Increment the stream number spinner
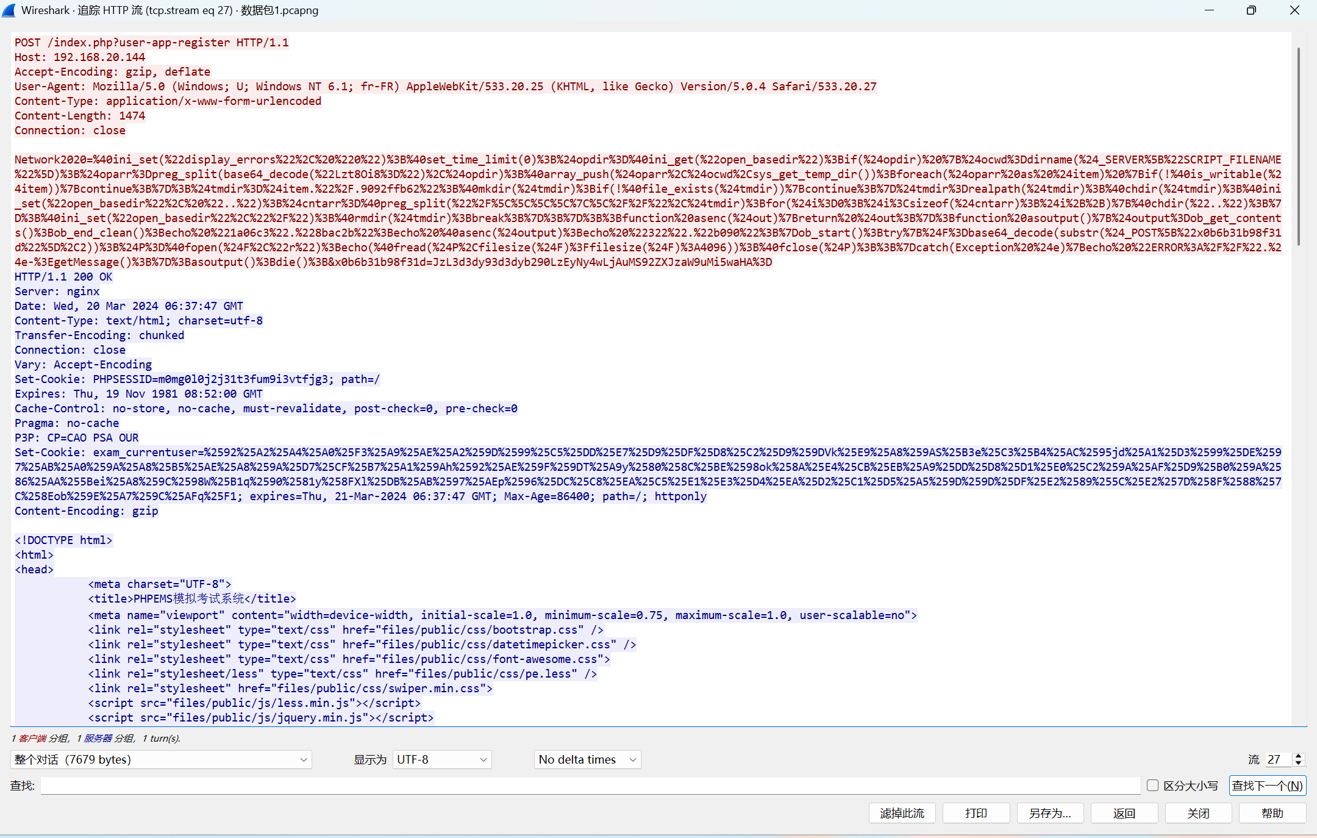 pyautogui.click(x=1299, y=756)
